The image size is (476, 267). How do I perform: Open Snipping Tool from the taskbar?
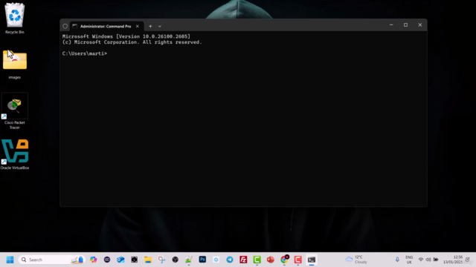(161, 260)
